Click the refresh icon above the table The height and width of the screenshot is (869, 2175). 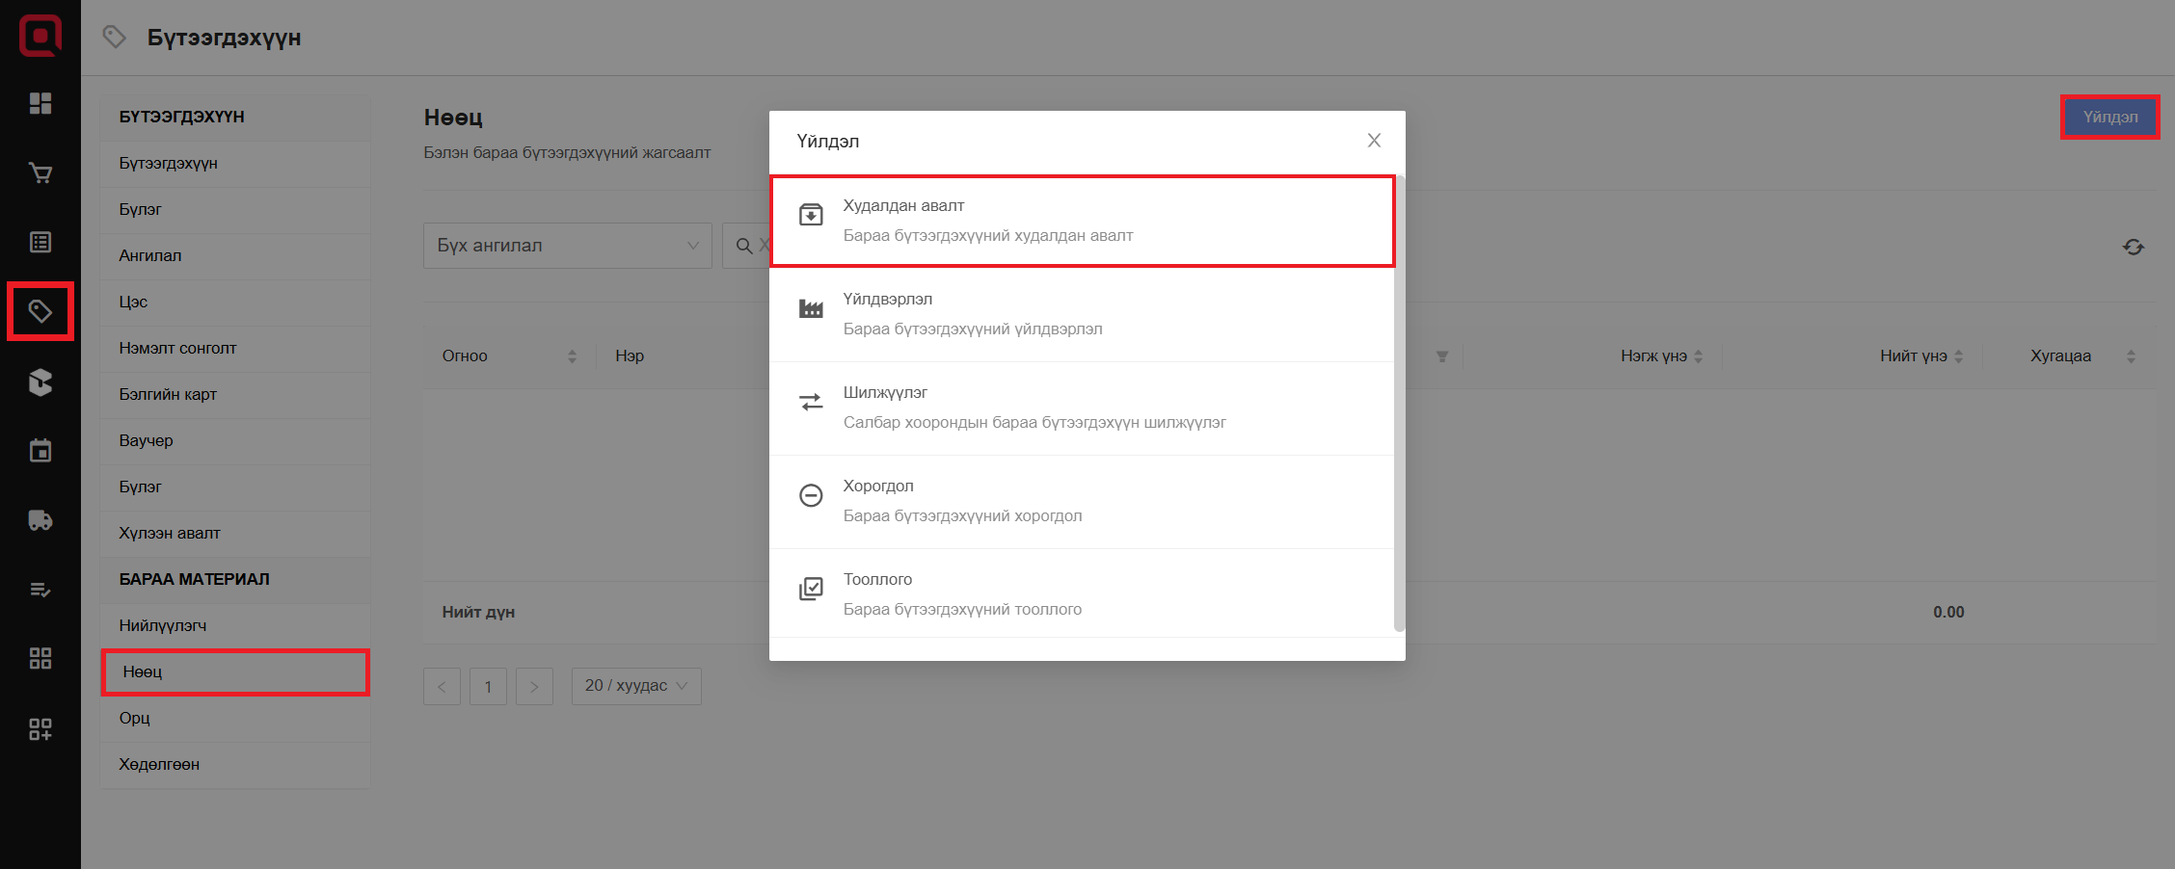pyautogui.click(x=2133, y=248)
